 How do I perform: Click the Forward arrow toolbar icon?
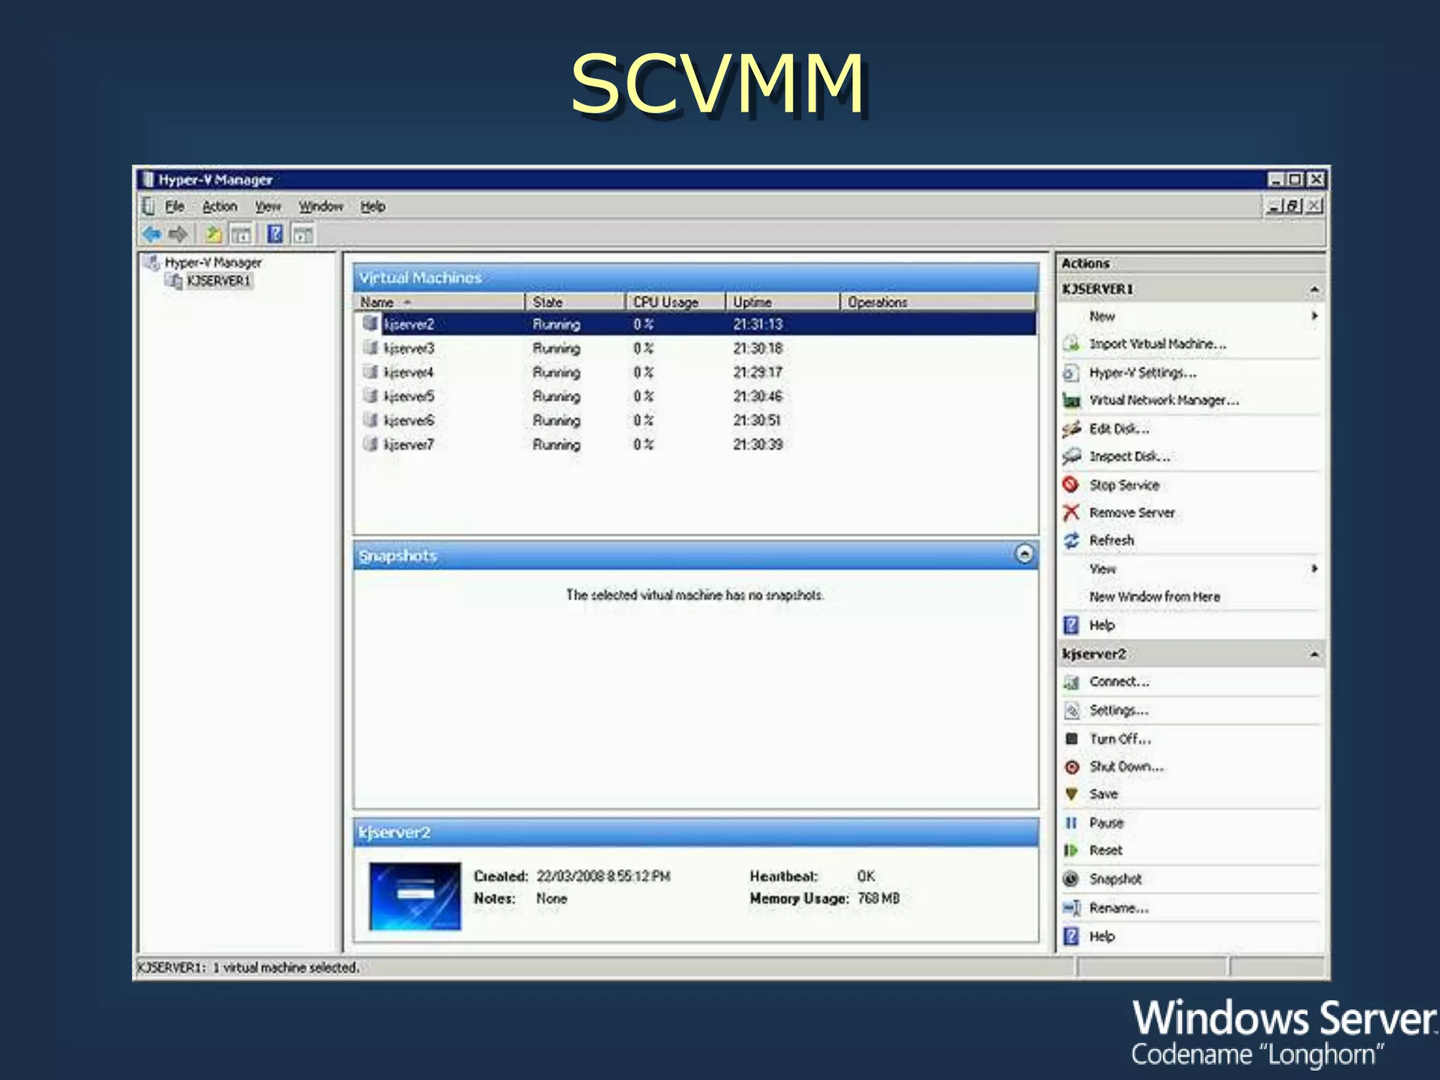coord(179,234)
